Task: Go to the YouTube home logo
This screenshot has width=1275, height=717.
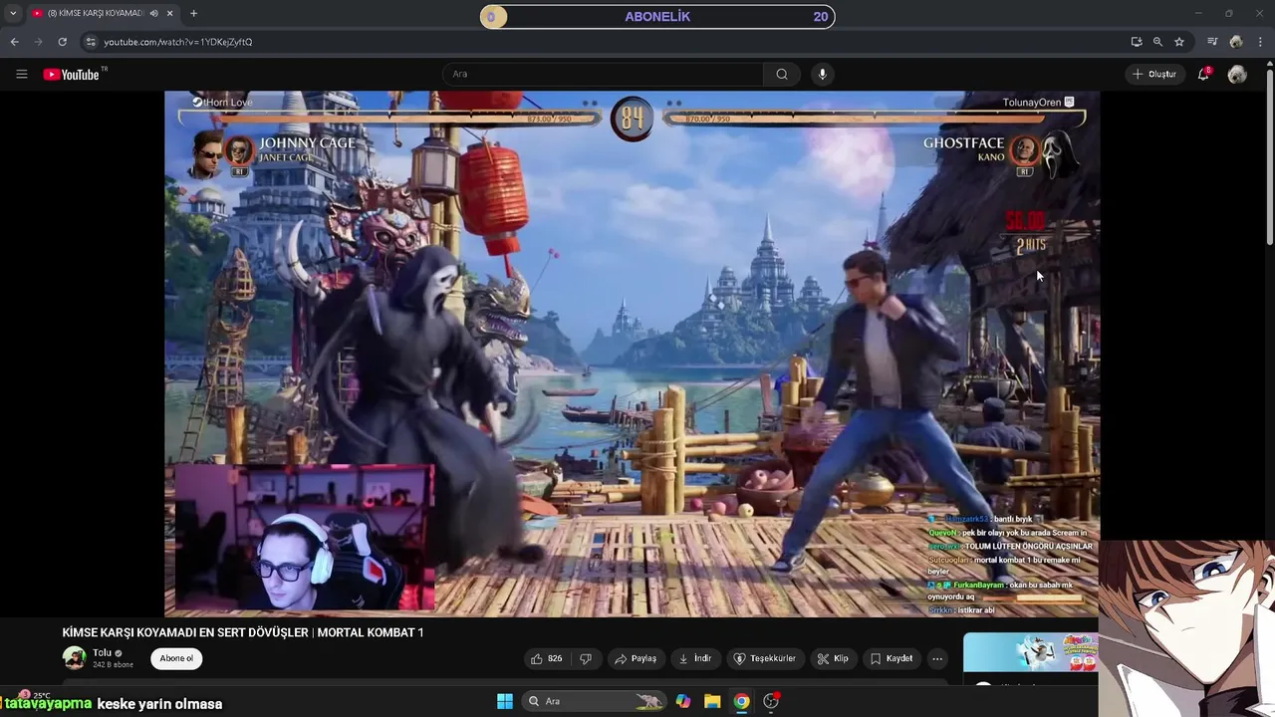Action: coord(74,74)
